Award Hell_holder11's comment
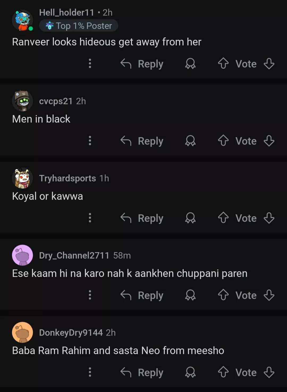 pos(190,64)
